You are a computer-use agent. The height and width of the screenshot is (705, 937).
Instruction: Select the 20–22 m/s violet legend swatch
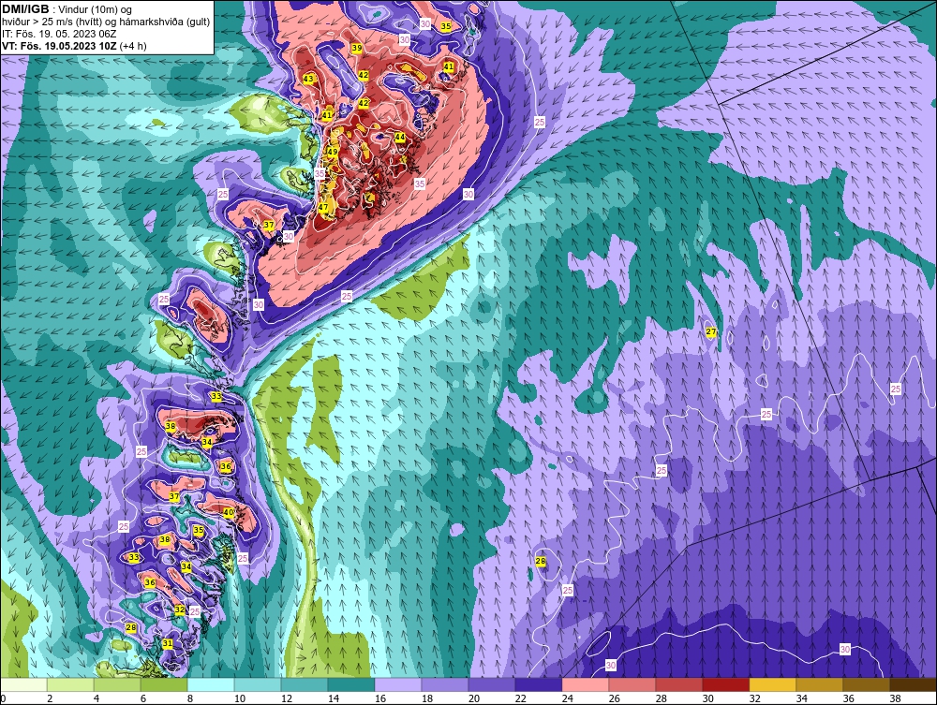491,684
